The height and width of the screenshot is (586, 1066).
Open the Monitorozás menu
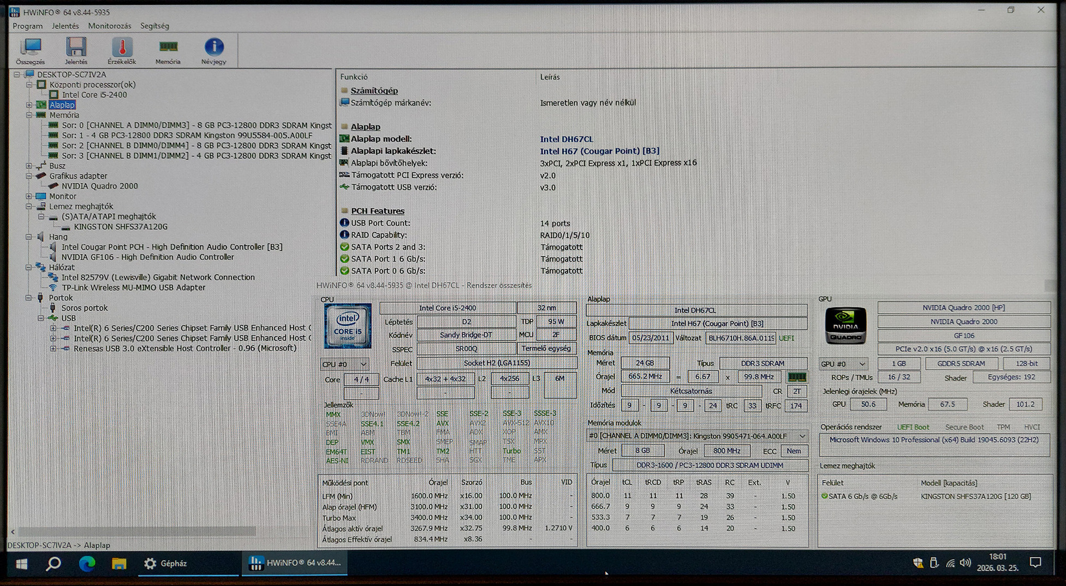[110, 26]
